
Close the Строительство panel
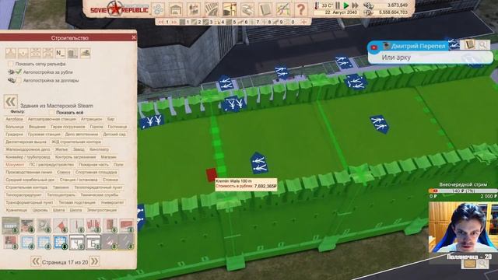coord(134,37)
